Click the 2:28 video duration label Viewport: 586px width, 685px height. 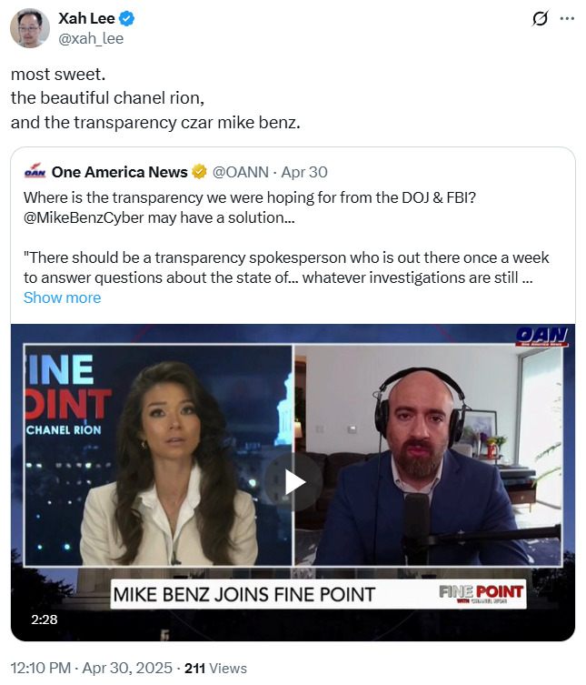point(45,620)
